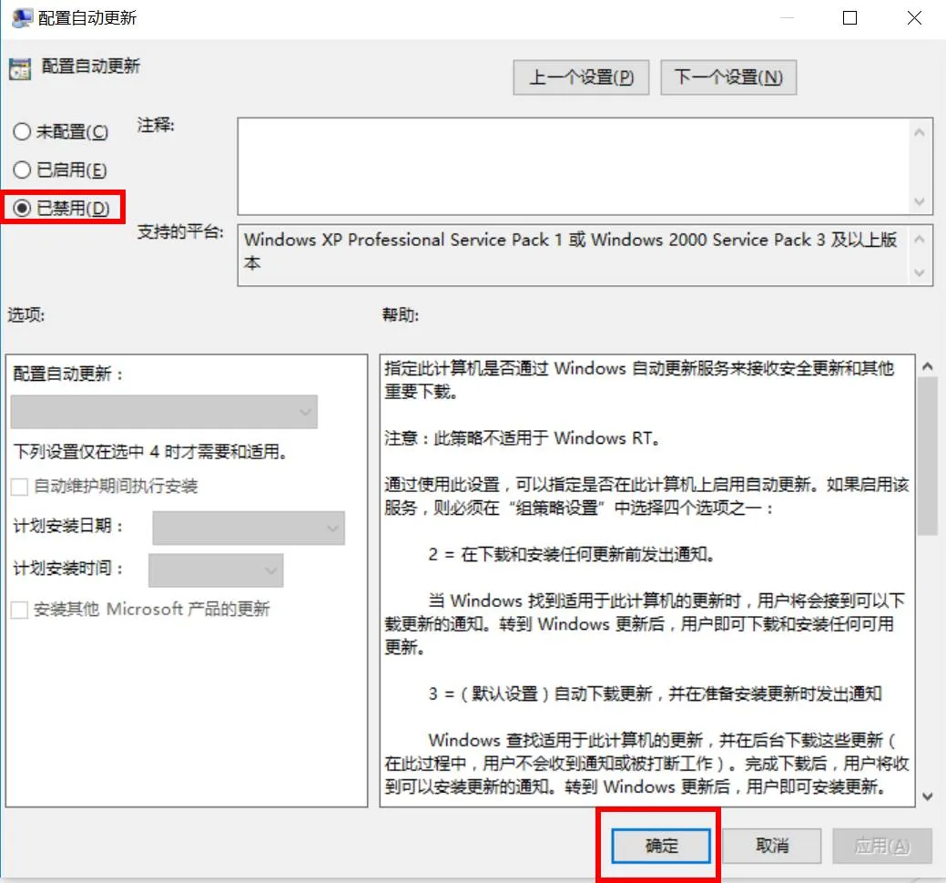The width and height of the screenshot is (946, 883).
Task: Click the 上一个设置(P) button
Action: coord(580,77)
